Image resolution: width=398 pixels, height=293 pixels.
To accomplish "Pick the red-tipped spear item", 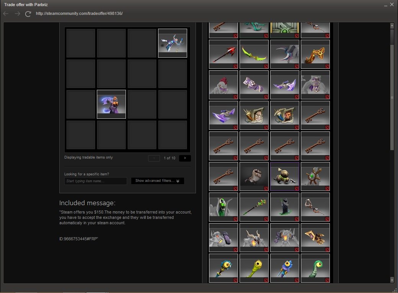I will coord(223,54).
